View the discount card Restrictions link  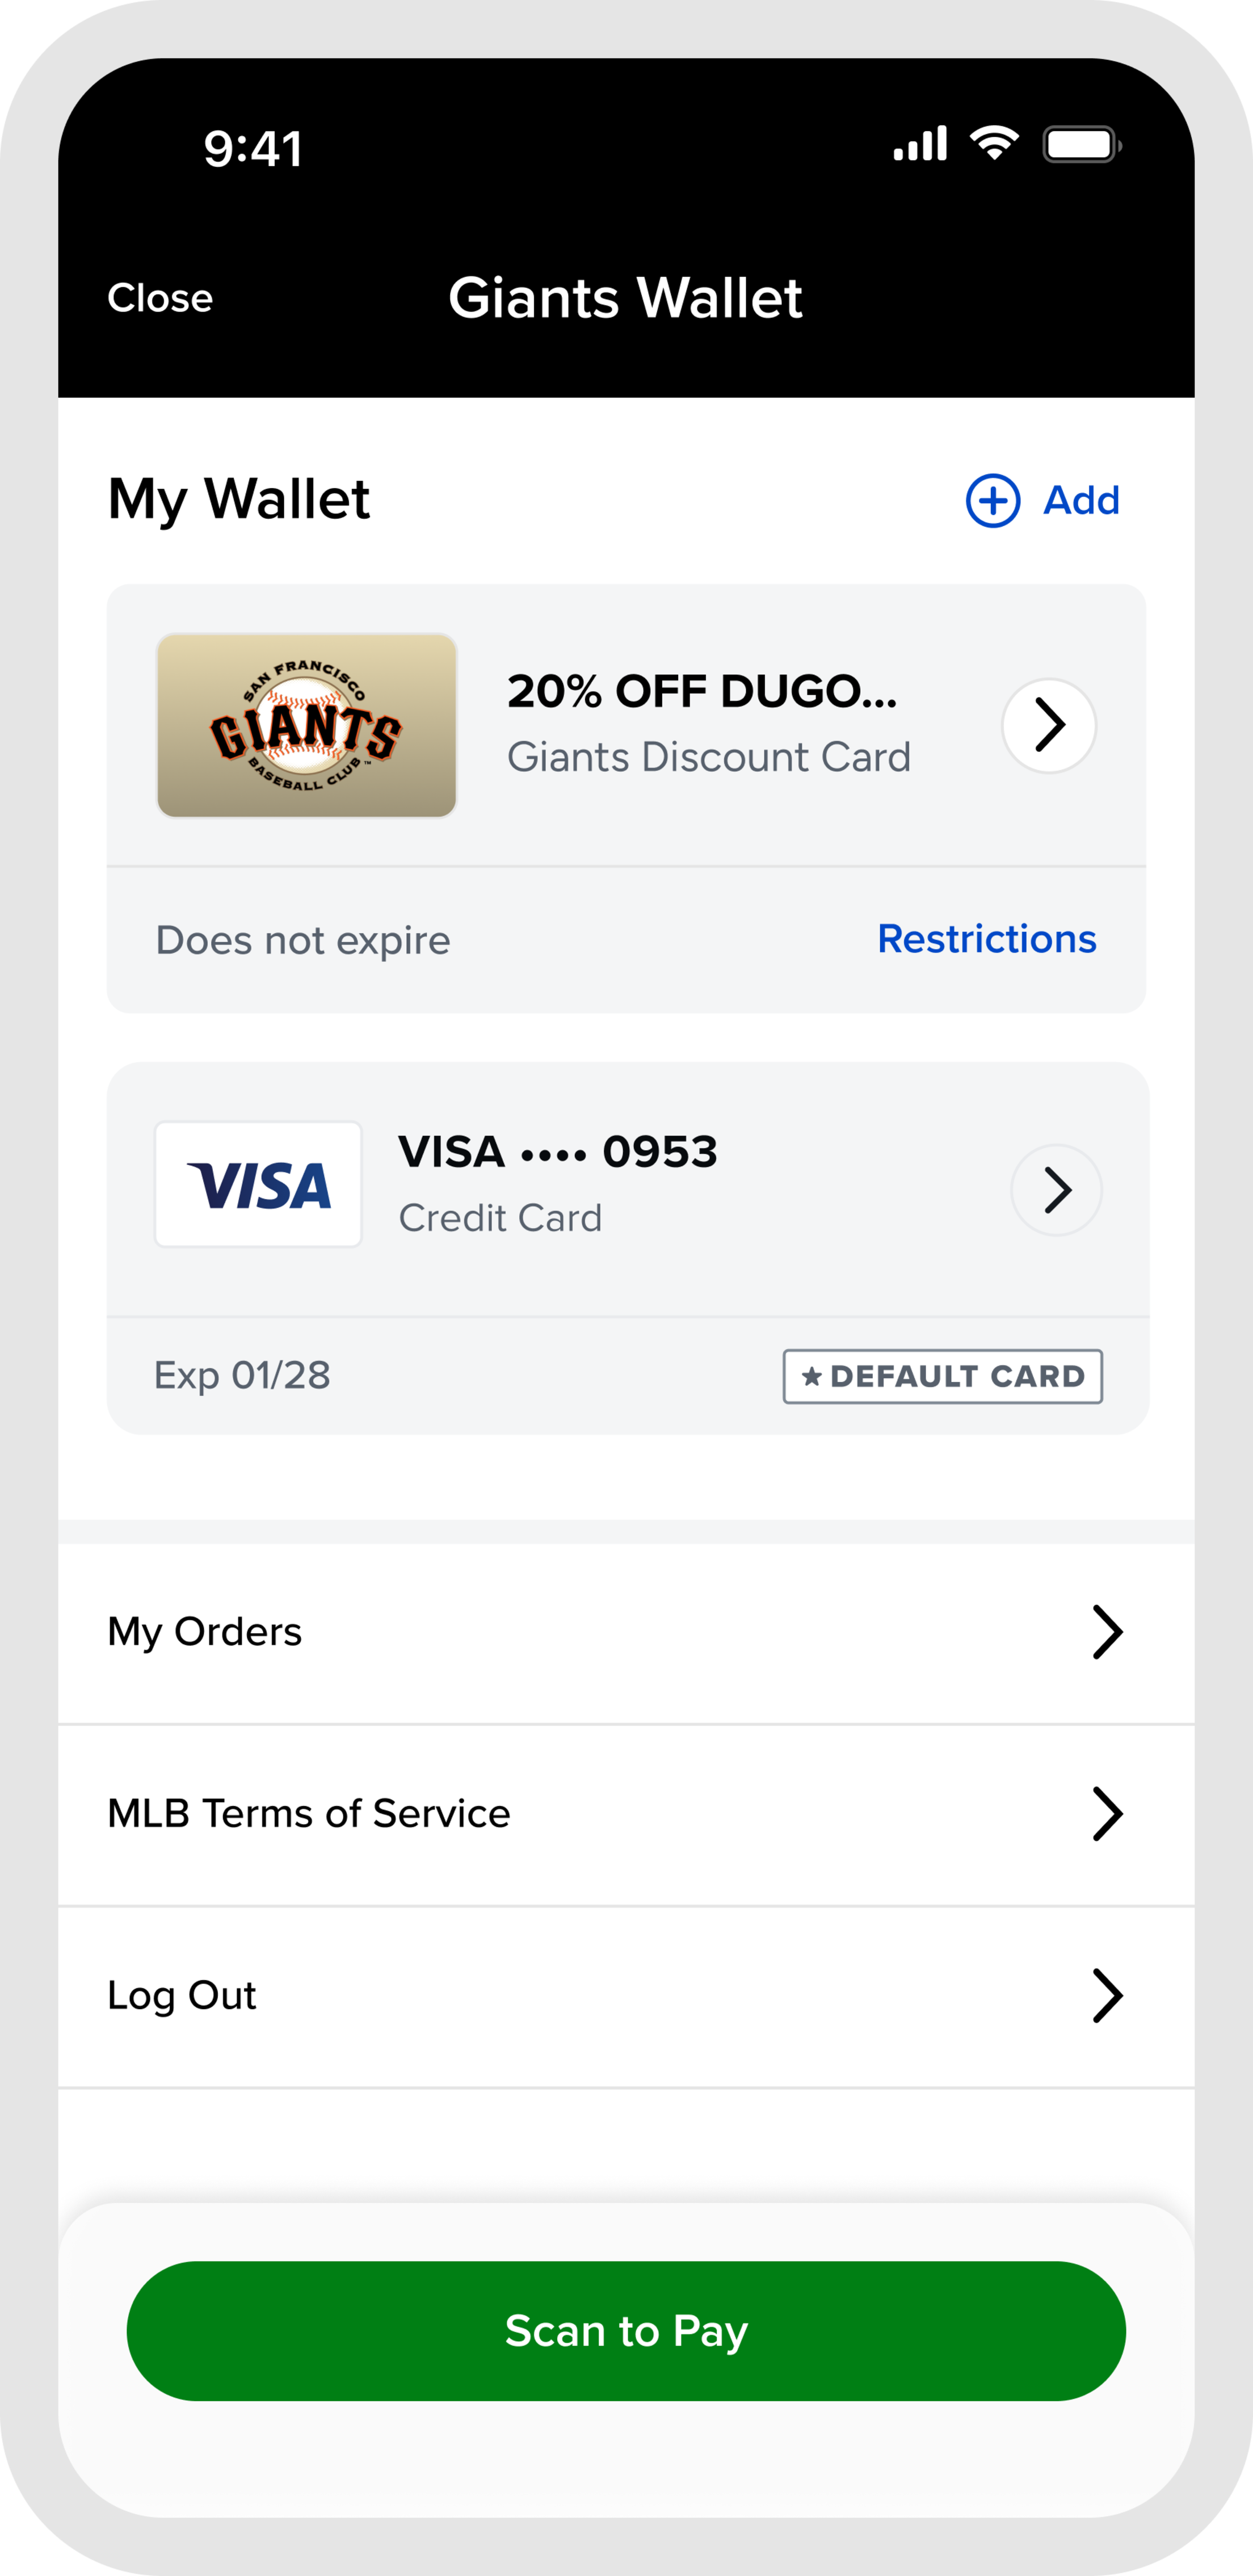click(986, 939)
